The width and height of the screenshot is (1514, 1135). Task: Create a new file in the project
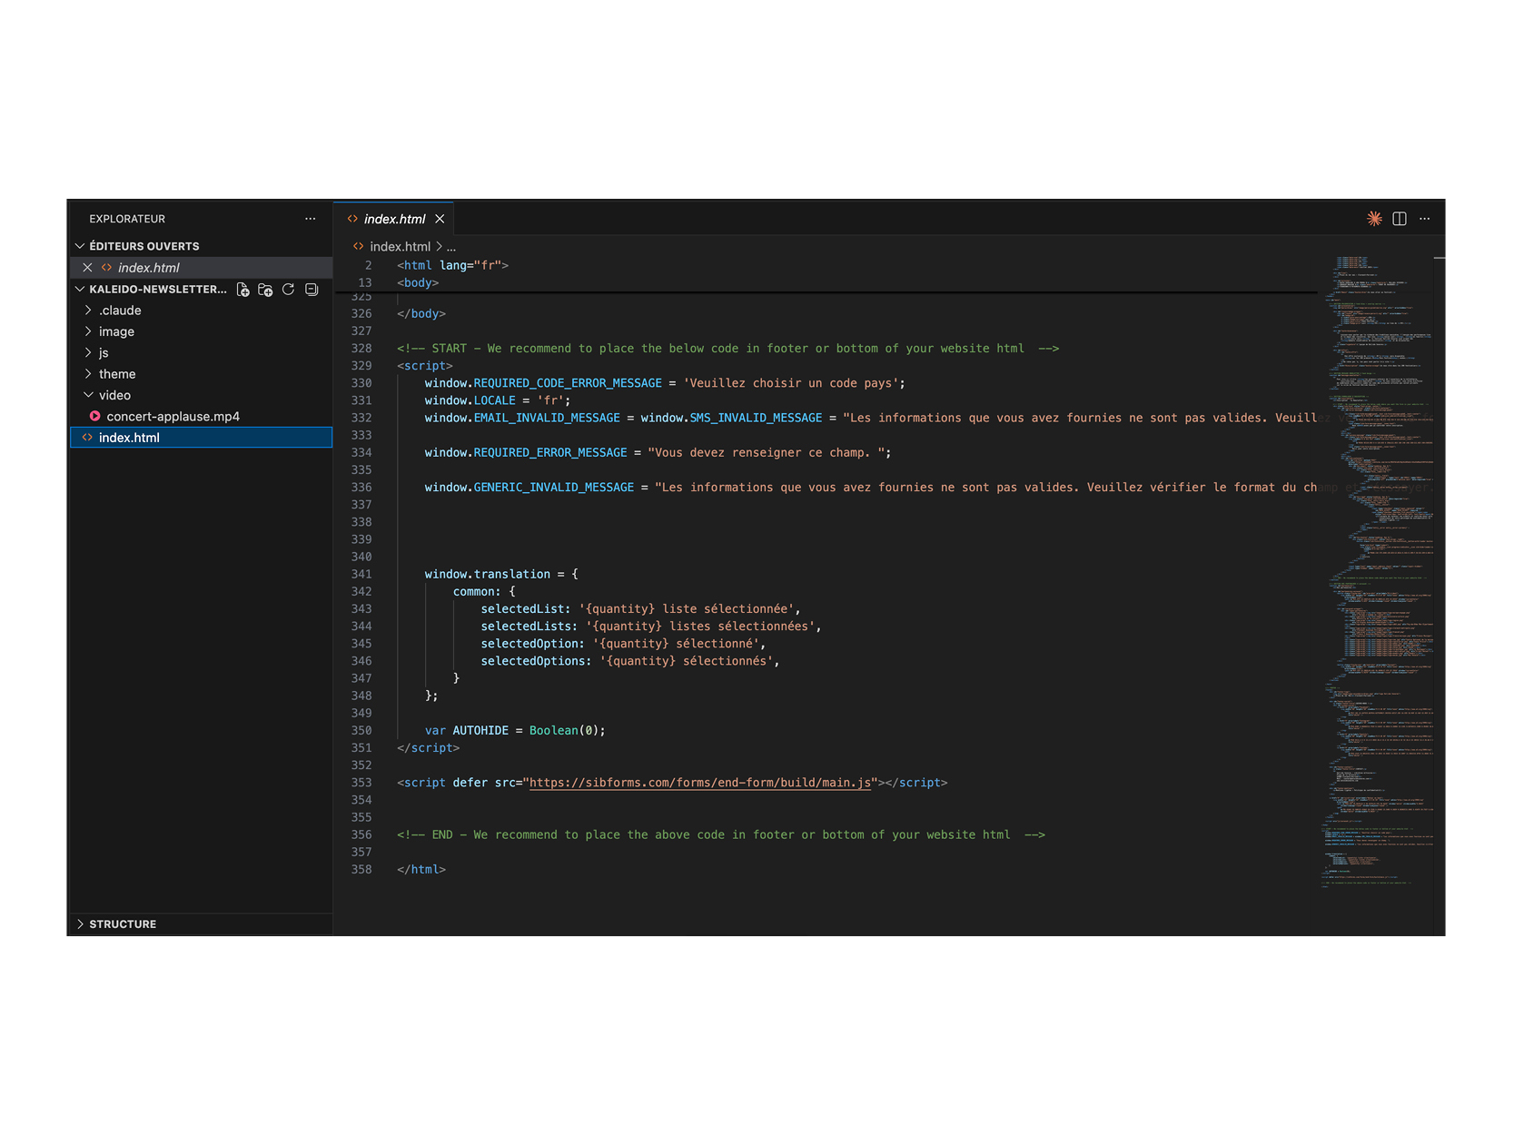point(243,290)
